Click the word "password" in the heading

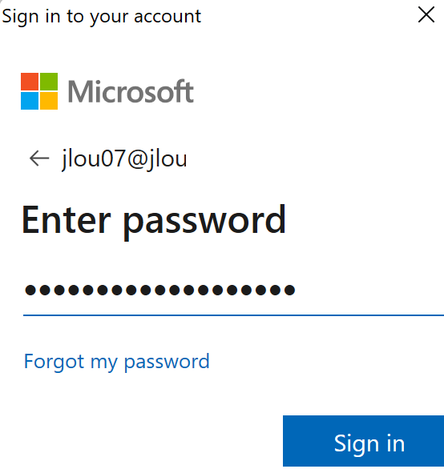[x=204, y=223]
